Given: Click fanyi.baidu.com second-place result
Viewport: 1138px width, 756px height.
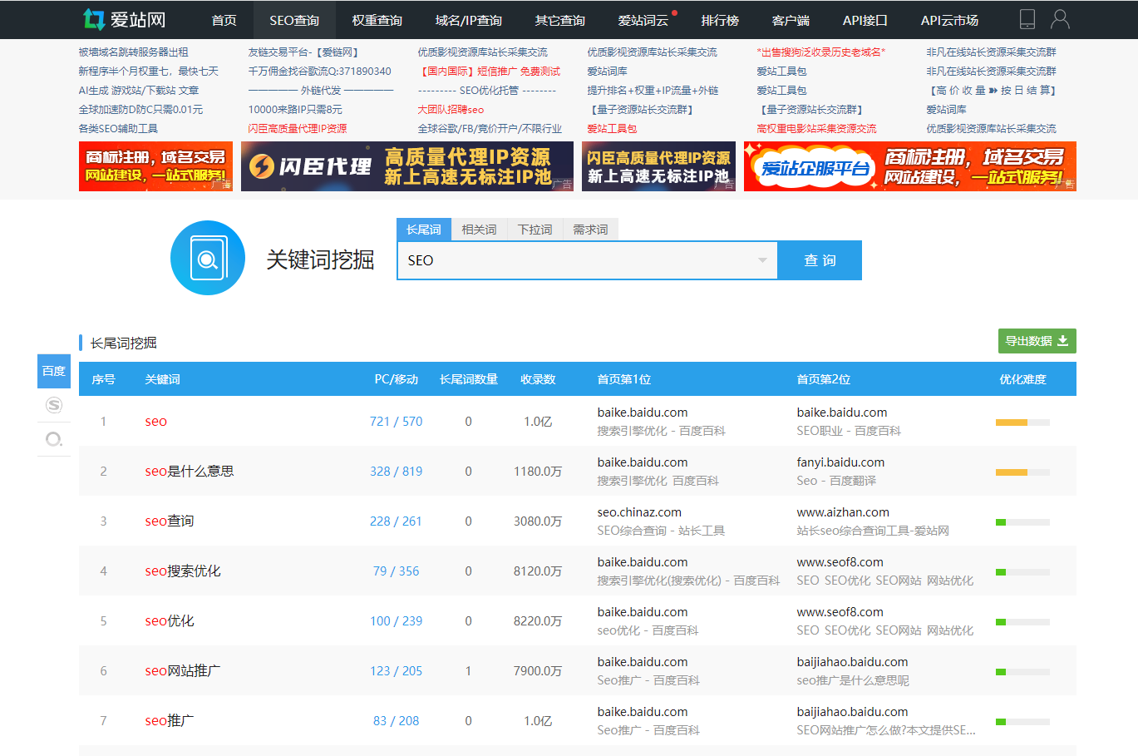Looking at the screenshot, I should pyautogui.click(x=840, y=462).
